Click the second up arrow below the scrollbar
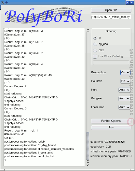The height and width of the screenshot is (171, 135). click(88, 163)
